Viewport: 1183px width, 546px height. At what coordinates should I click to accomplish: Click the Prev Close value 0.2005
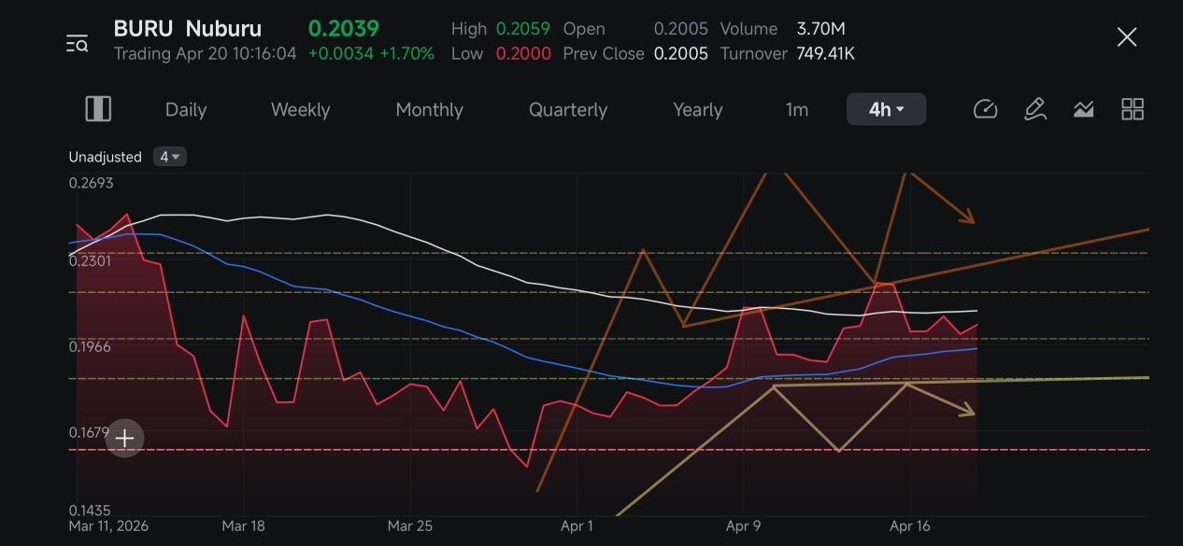click(x=681, y=53)
